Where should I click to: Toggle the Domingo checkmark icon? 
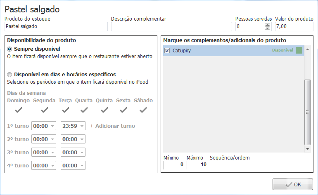[x=19, y=110]
